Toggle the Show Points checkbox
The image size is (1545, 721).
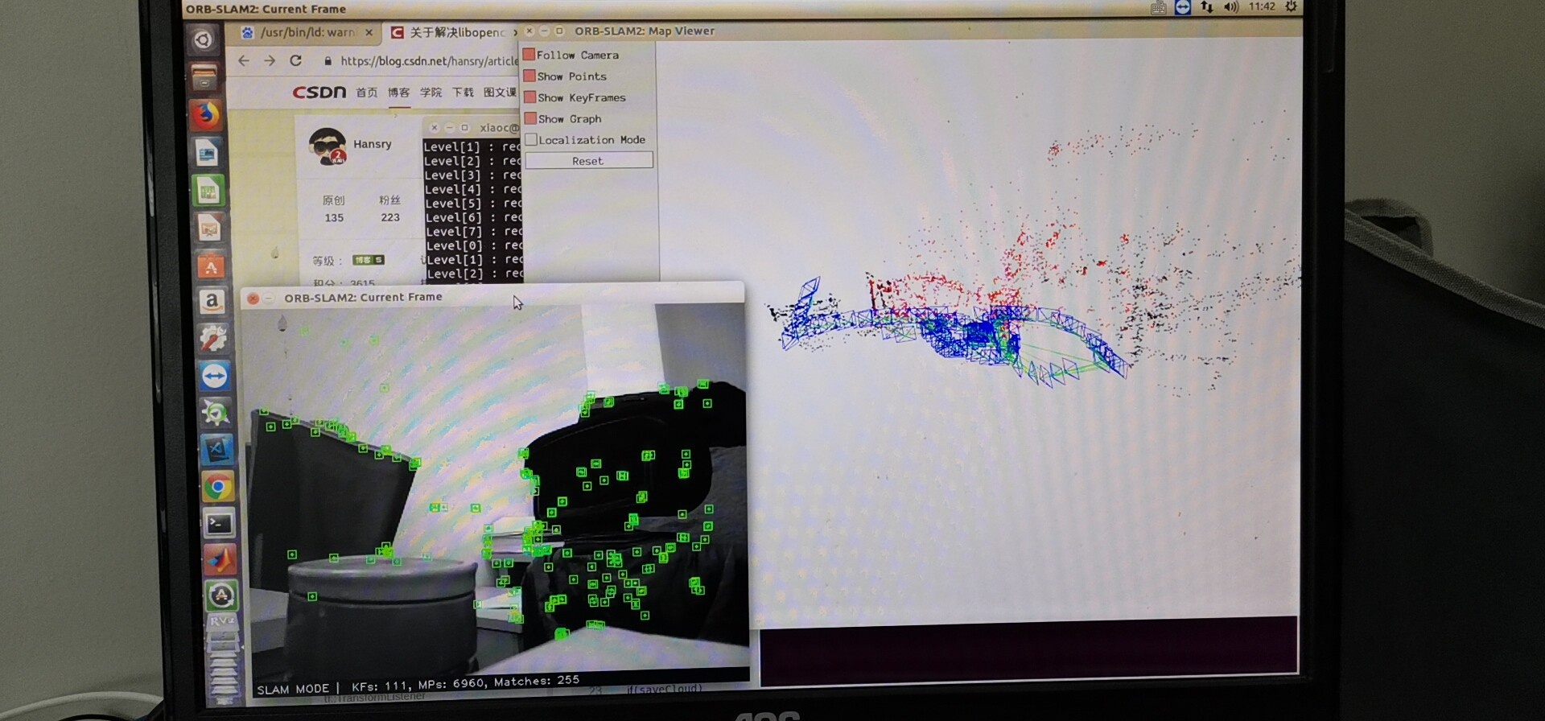point(529,76)
